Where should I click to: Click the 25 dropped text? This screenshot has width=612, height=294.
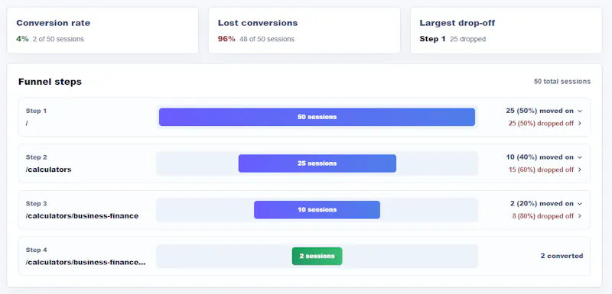(x=467, y=39)
